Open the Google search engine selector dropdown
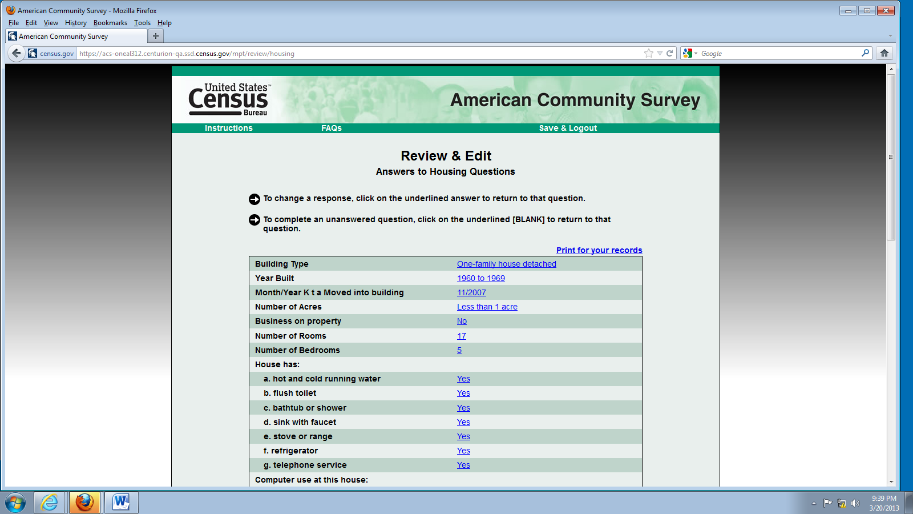 click(x=690, y=53)
